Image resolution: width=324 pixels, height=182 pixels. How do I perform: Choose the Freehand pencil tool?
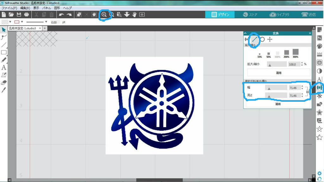pyautogui.click(x=4, y=60)
